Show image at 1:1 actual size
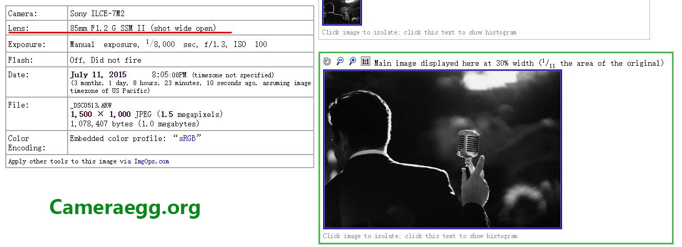Image resolution: width=682 pixels, height=247 pixels. click(365, 62)
